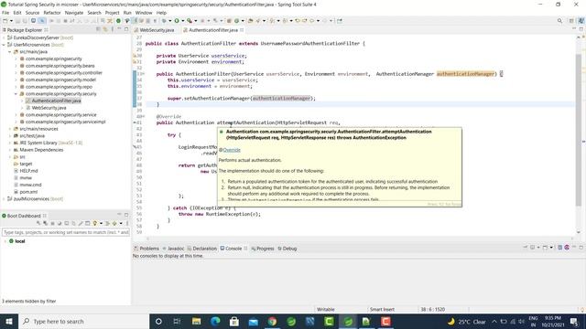The height and width of the screenshot is (329, 586).
Task: Minimize the Package Explorer panel
Action: tap(119, 29)
